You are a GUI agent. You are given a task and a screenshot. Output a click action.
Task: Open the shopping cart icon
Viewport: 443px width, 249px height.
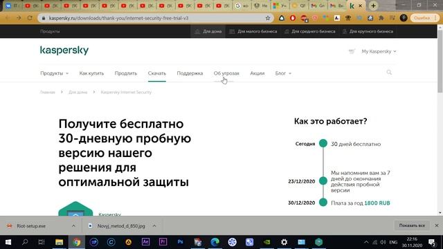coord(352,51)
